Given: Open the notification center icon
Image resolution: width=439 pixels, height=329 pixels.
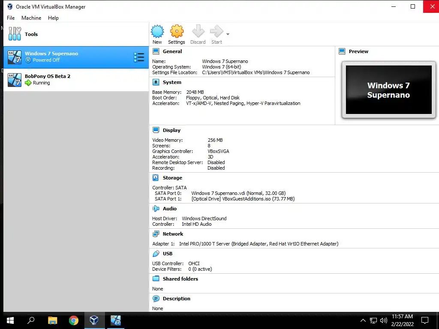Looking at the screenshot, I should tap(425, 320).
